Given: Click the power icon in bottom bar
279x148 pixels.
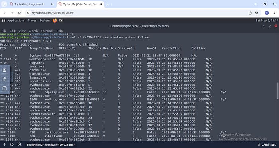Looking at the screenshot, I should (x=12, y=144).
